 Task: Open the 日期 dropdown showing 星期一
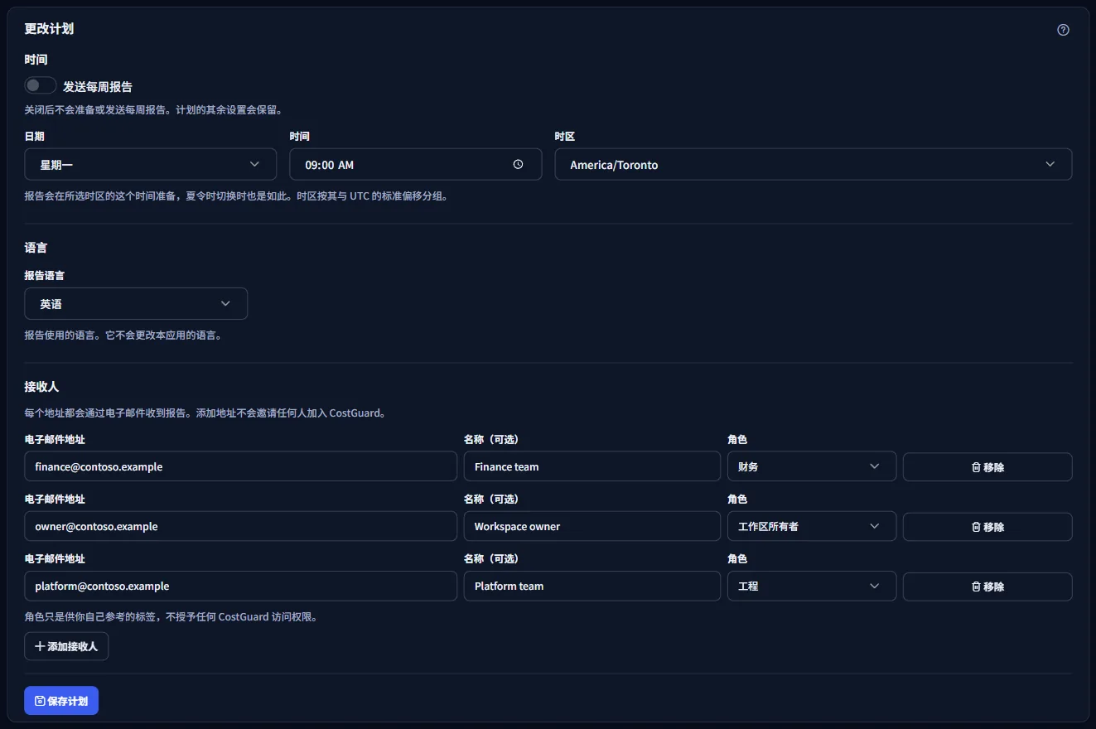[150, 164]
